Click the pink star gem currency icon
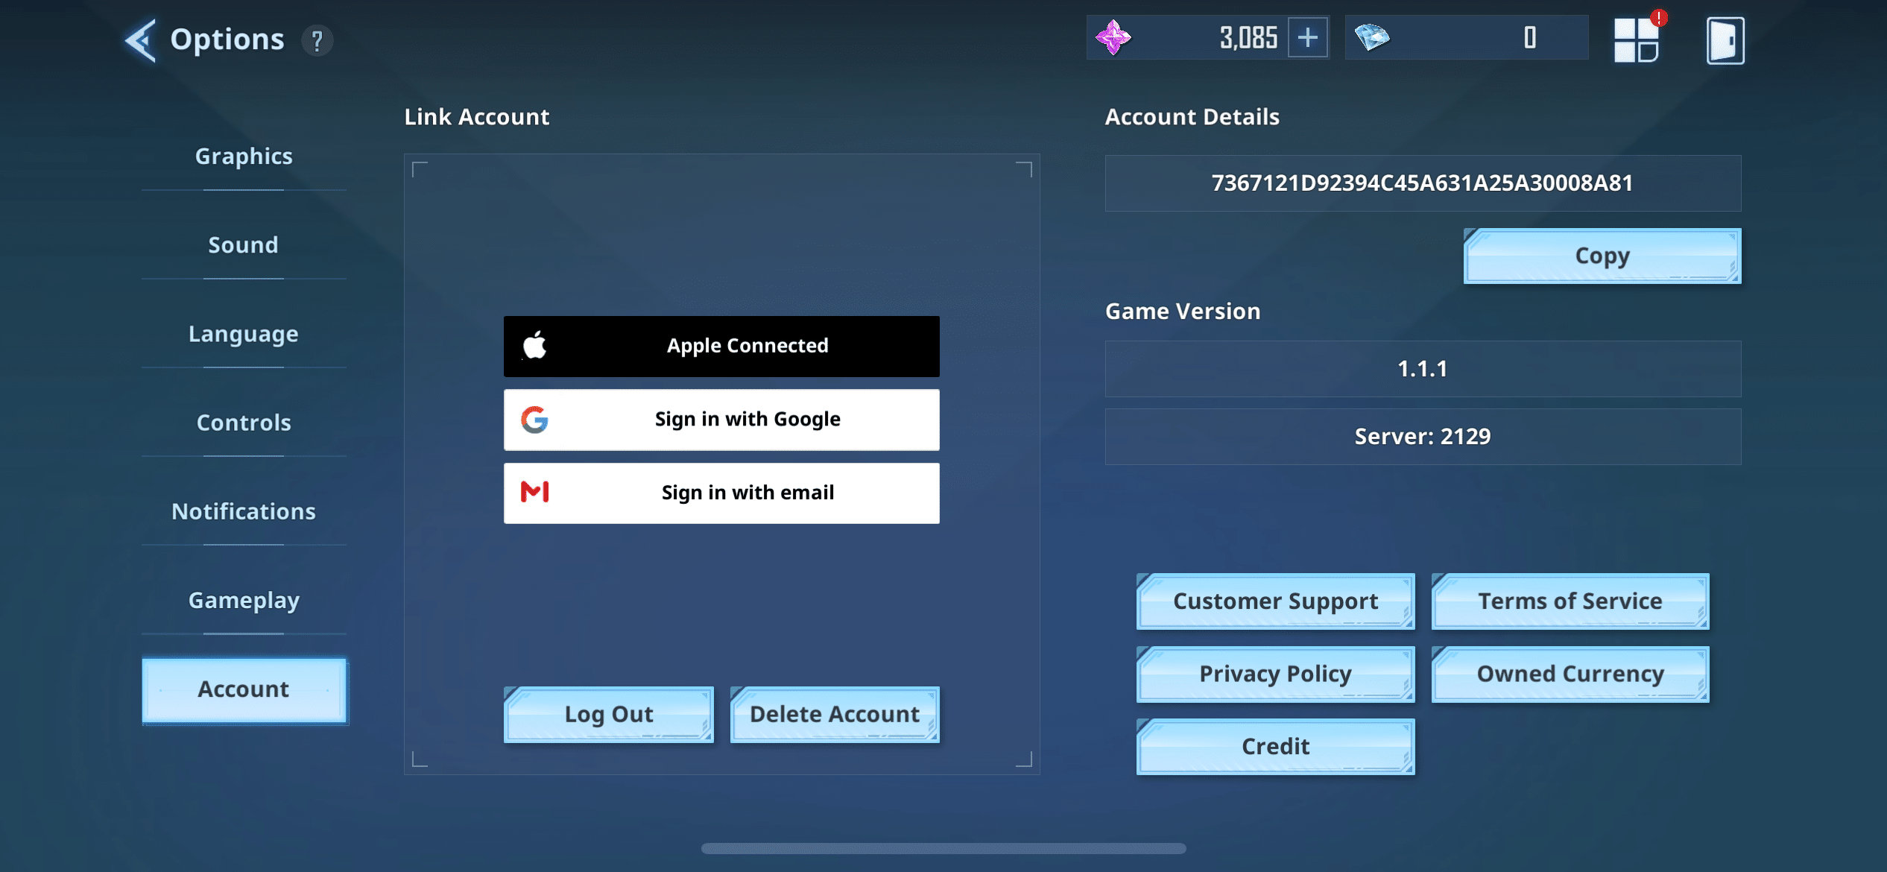The height and width of the screenshot is (872, 1887). pyautogui.click(x=1113, y=38)
